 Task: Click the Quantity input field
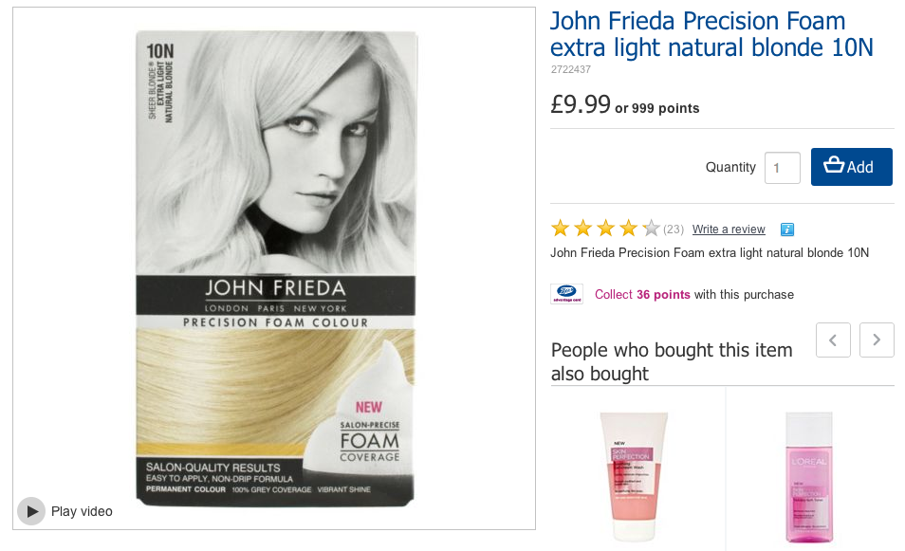point(782,168)
